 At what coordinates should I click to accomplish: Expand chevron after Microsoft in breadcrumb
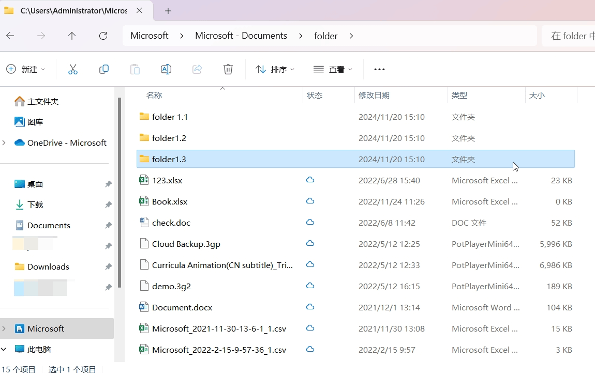[x=182, y=36]
